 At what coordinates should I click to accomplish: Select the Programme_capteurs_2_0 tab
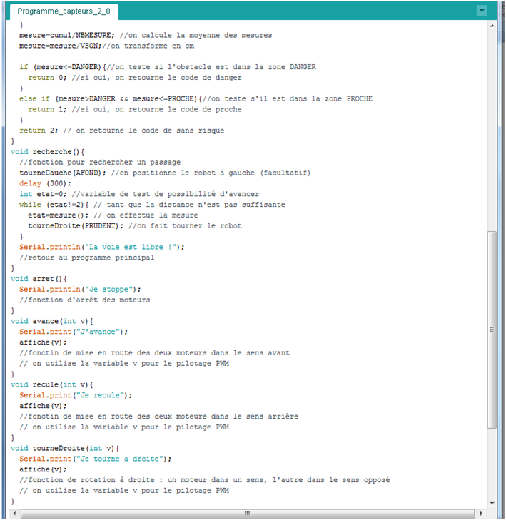(64, 11)
